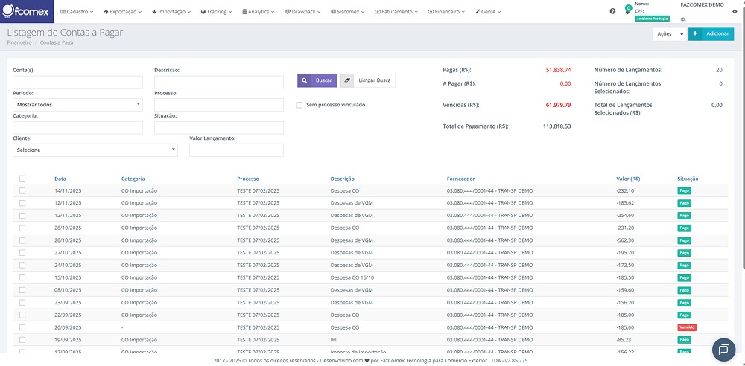This screenshot has height=366, width=745.
Task: Click the Fcomex logo
Action: click(26, 11)
